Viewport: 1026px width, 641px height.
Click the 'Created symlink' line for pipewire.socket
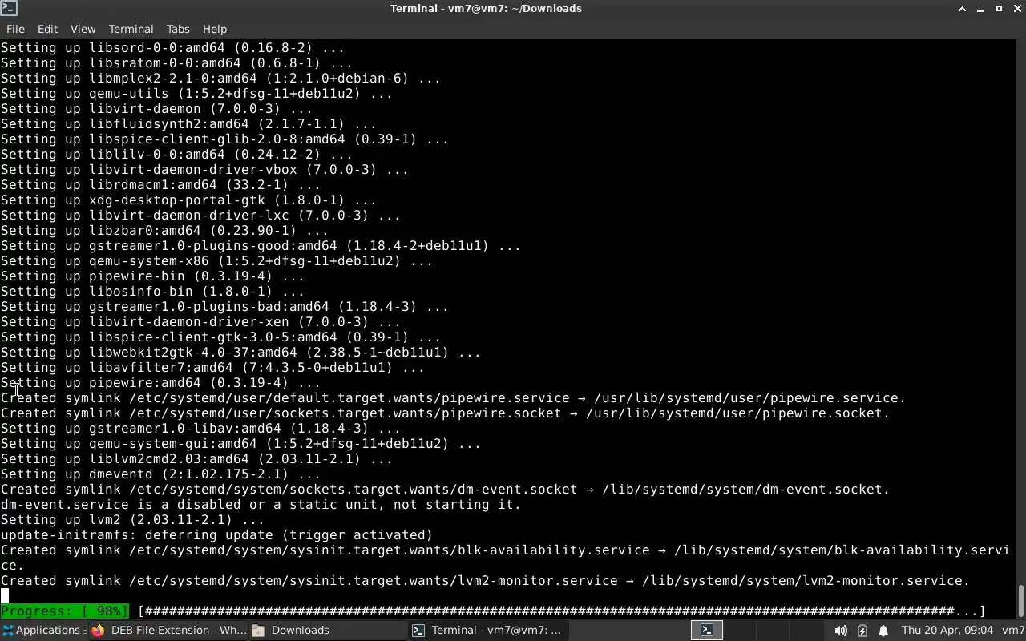point(445,413)
